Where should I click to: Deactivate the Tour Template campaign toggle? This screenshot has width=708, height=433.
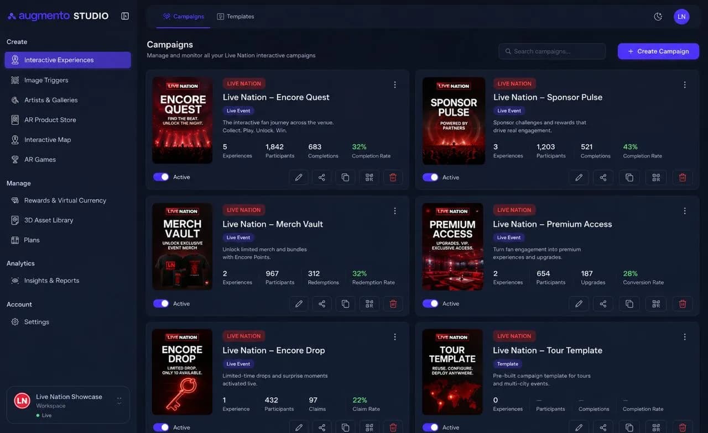[430, 427]
